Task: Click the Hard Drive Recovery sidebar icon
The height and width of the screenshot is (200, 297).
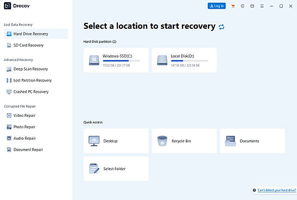Action: [9, 34]
